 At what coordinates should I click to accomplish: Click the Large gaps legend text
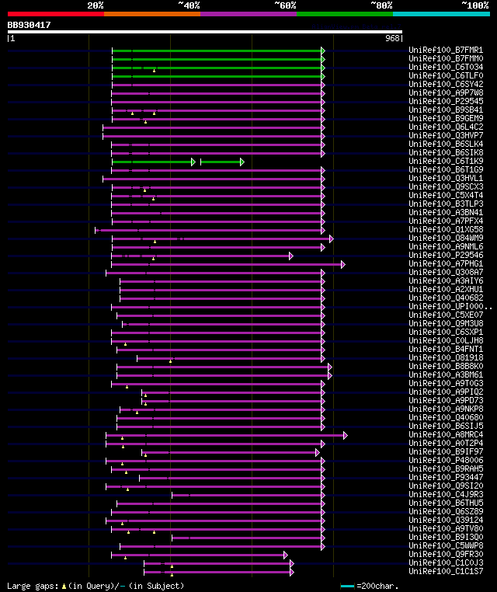click(96, 586)
